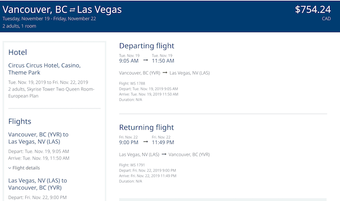This screenshot has width=340, height=201.
Task: Click the arrow between YVR and LAS
Action: click(x=165, y=73)
